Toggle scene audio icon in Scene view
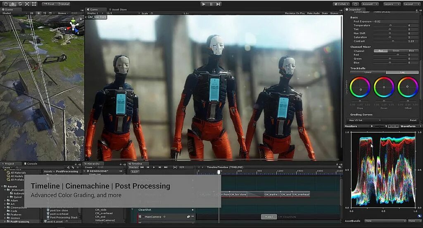 pyautogui.click(x=45, y=13)
